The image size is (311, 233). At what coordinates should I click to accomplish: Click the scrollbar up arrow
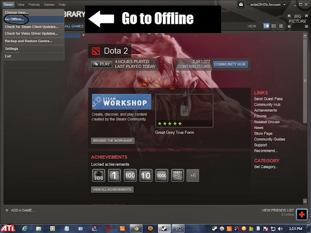305,35
